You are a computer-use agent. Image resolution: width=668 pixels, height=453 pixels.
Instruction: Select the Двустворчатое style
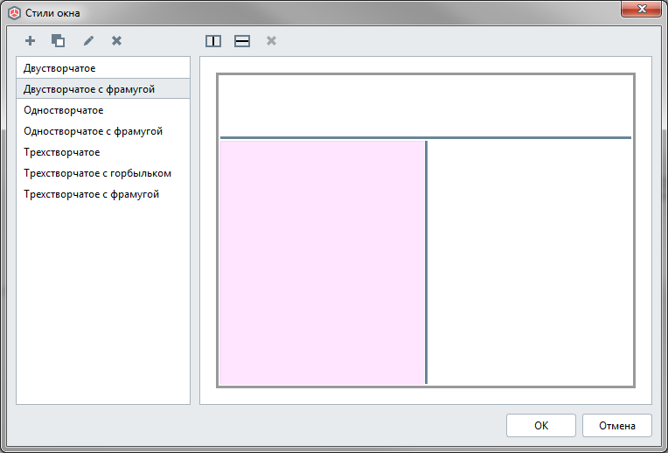coord(103,68)
